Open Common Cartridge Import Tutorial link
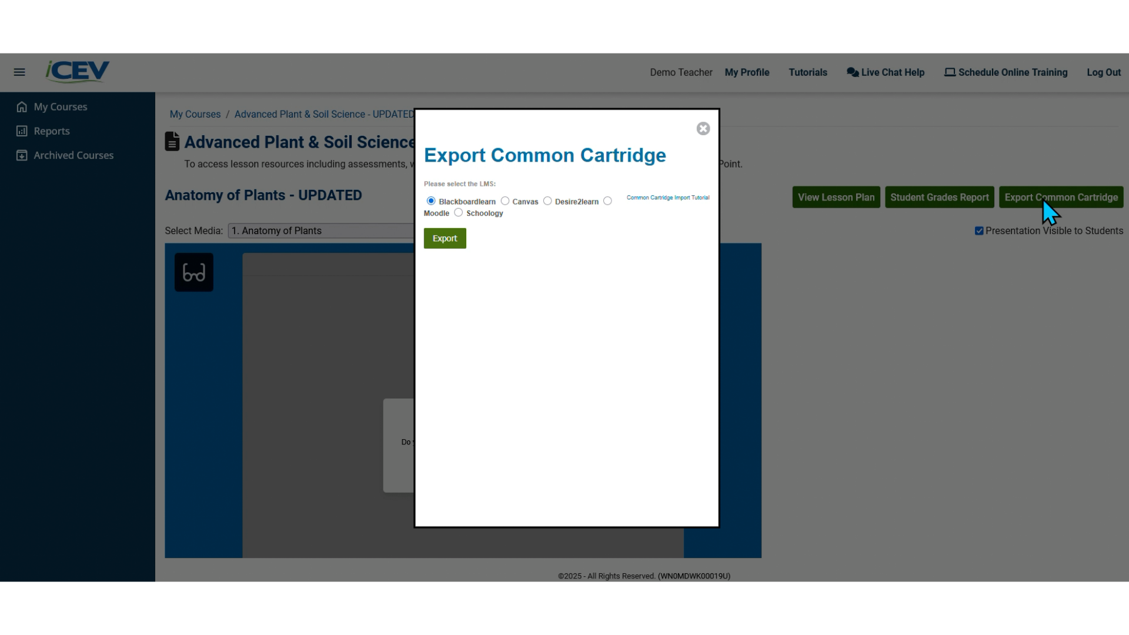The width and height of the screenshot is (1129, 635). [668, 198]
